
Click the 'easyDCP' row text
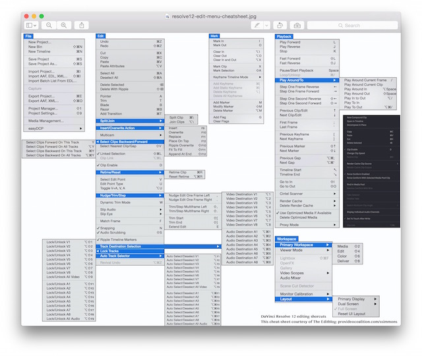click(x=36, y=129)
